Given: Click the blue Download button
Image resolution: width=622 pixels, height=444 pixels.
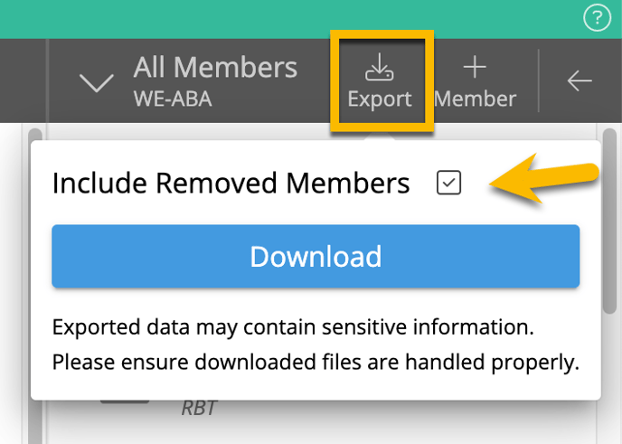Looking at the screenshot, I should tap(316, 256).
